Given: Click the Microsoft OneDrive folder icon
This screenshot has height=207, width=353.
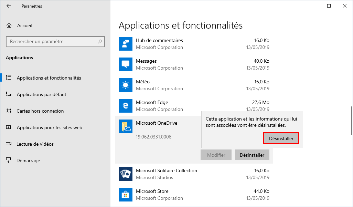Looking at the screenshot, I should click(x=125, y=126).
